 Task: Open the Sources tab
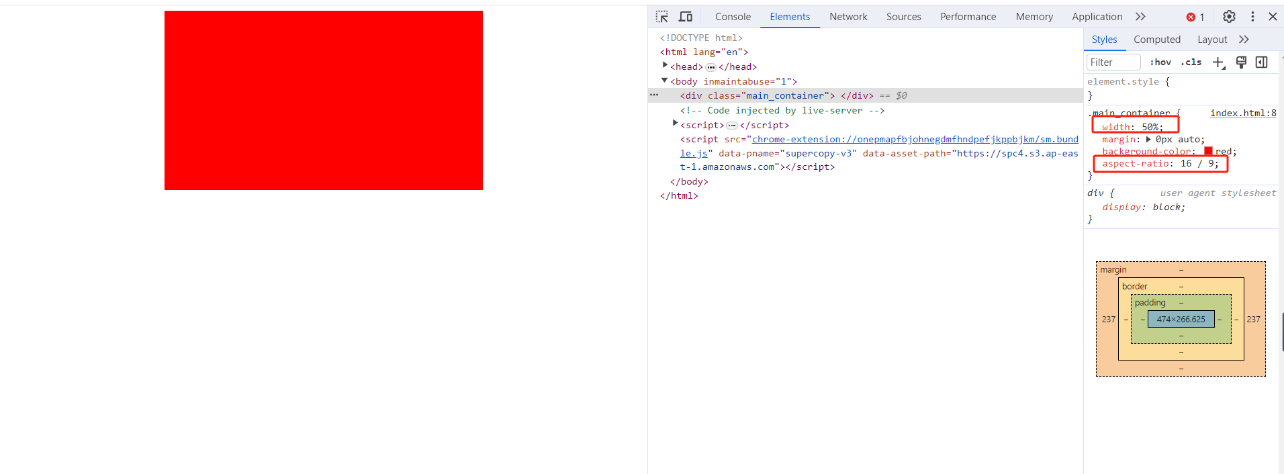tap(903, 17)
